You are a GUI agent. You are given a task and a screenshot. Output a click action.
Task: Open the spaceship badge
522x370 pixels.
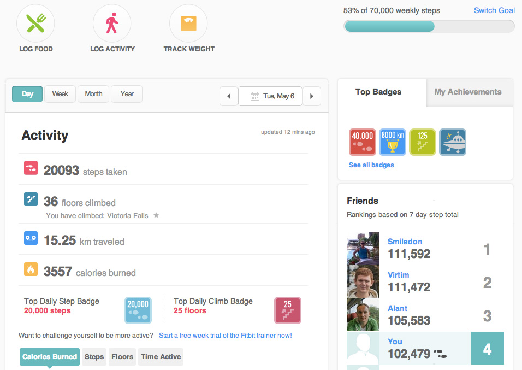pyautogui.click(x=453, y=142)
